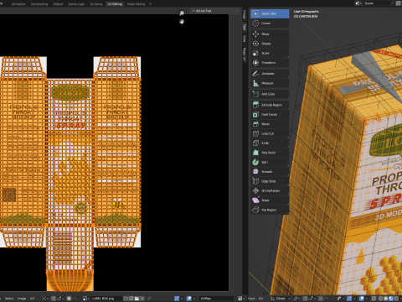Pick the Rip Region tool

click(270, 210)
